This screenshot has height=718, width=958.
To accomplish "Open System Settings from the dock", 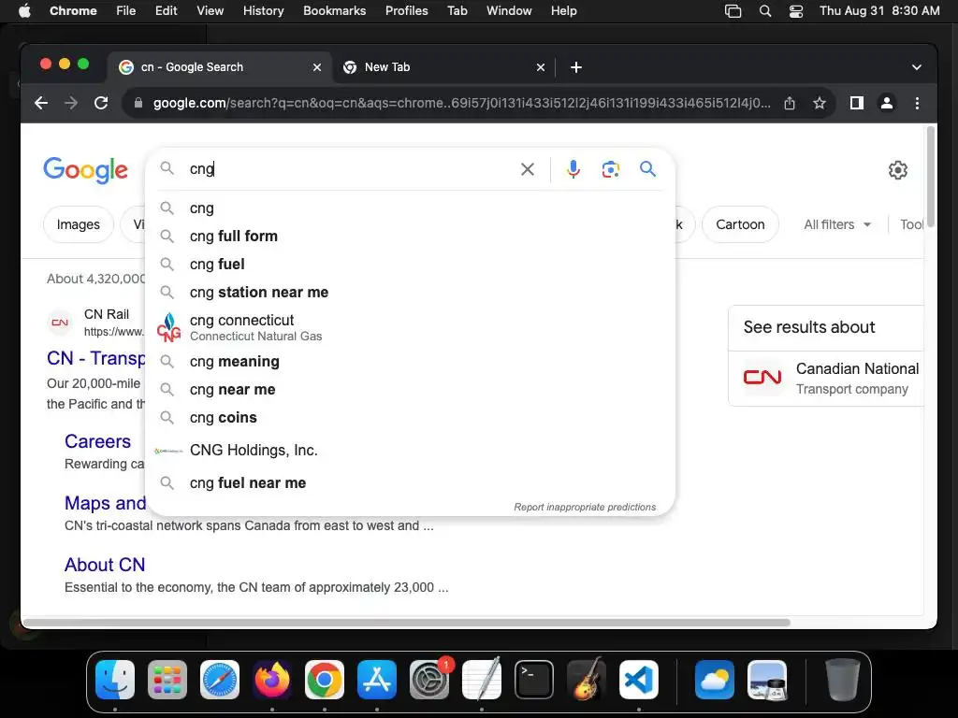I will point(429,680).
